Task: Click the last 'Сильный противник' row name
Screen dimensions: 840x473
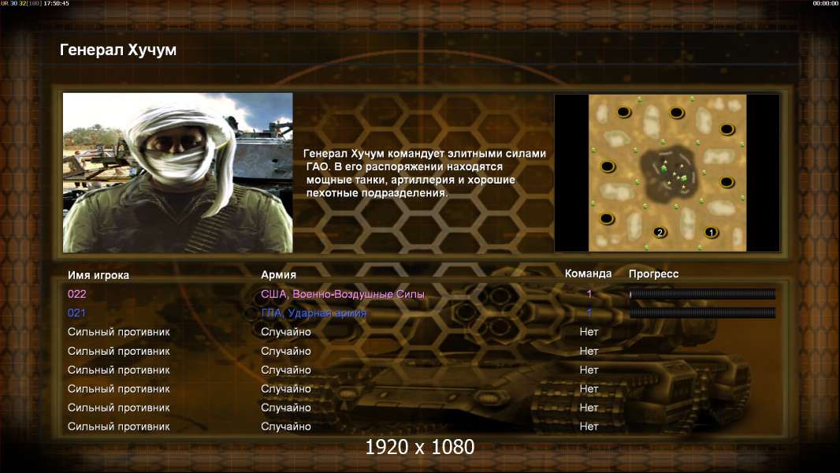Action: (118, 426)
